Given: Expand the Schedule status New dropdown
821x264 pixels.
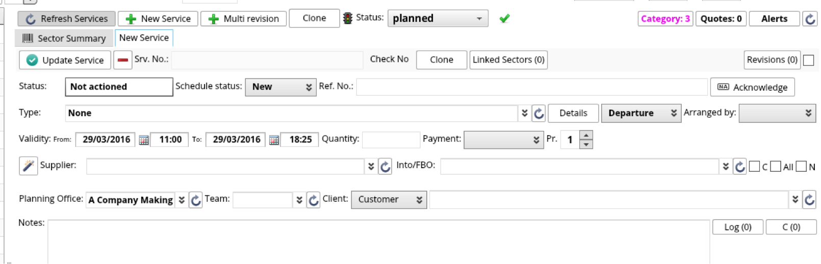Looking at the screenshot, I should tap(280, 87).
